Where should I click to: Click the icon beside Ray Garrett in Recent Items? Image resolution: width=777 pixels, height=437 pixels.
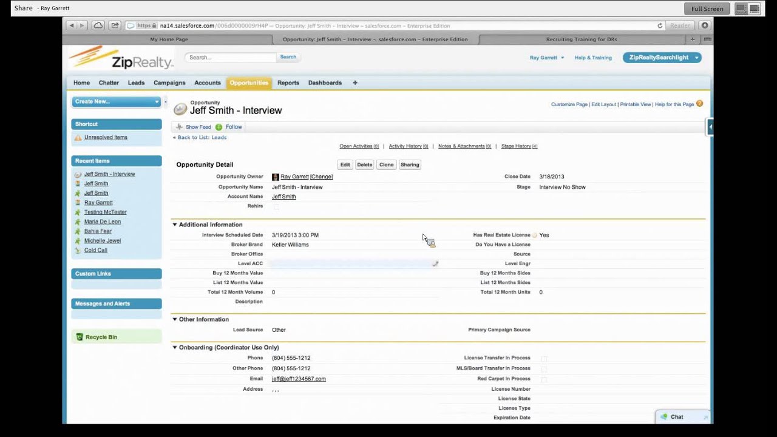[x=78, y=203]
